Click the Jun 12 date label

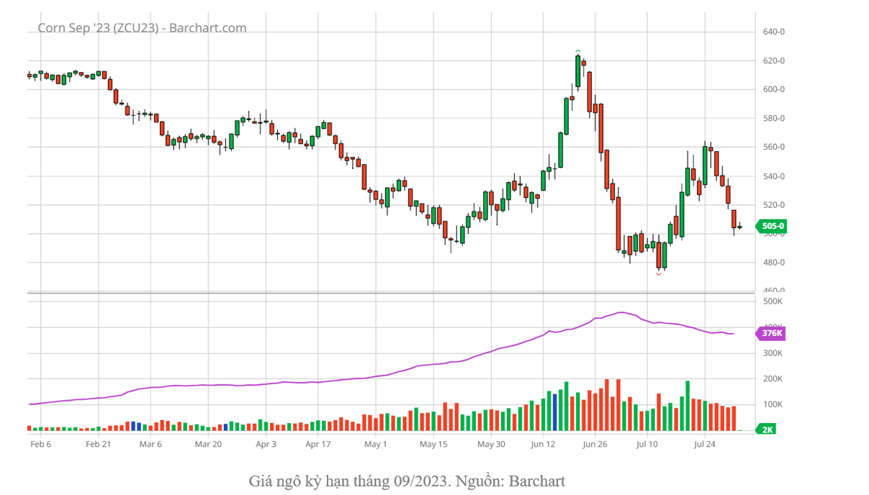pos(543,444)
